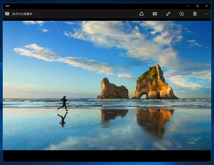Viewport: 214px width, 165px height.
Task: Close the フォト window
Action: point(207,6)
